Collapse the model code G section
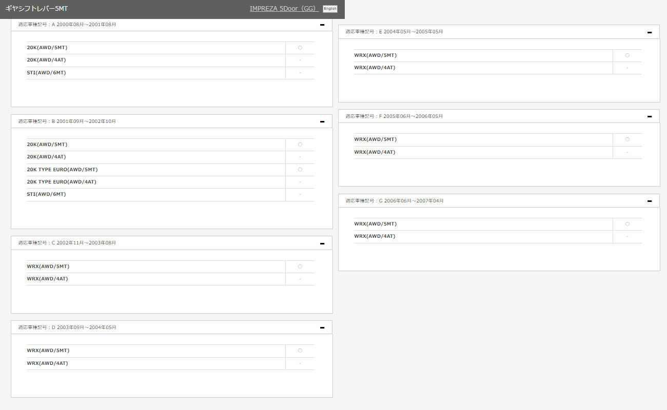667x410 pixels. click(x=649, y=201)
